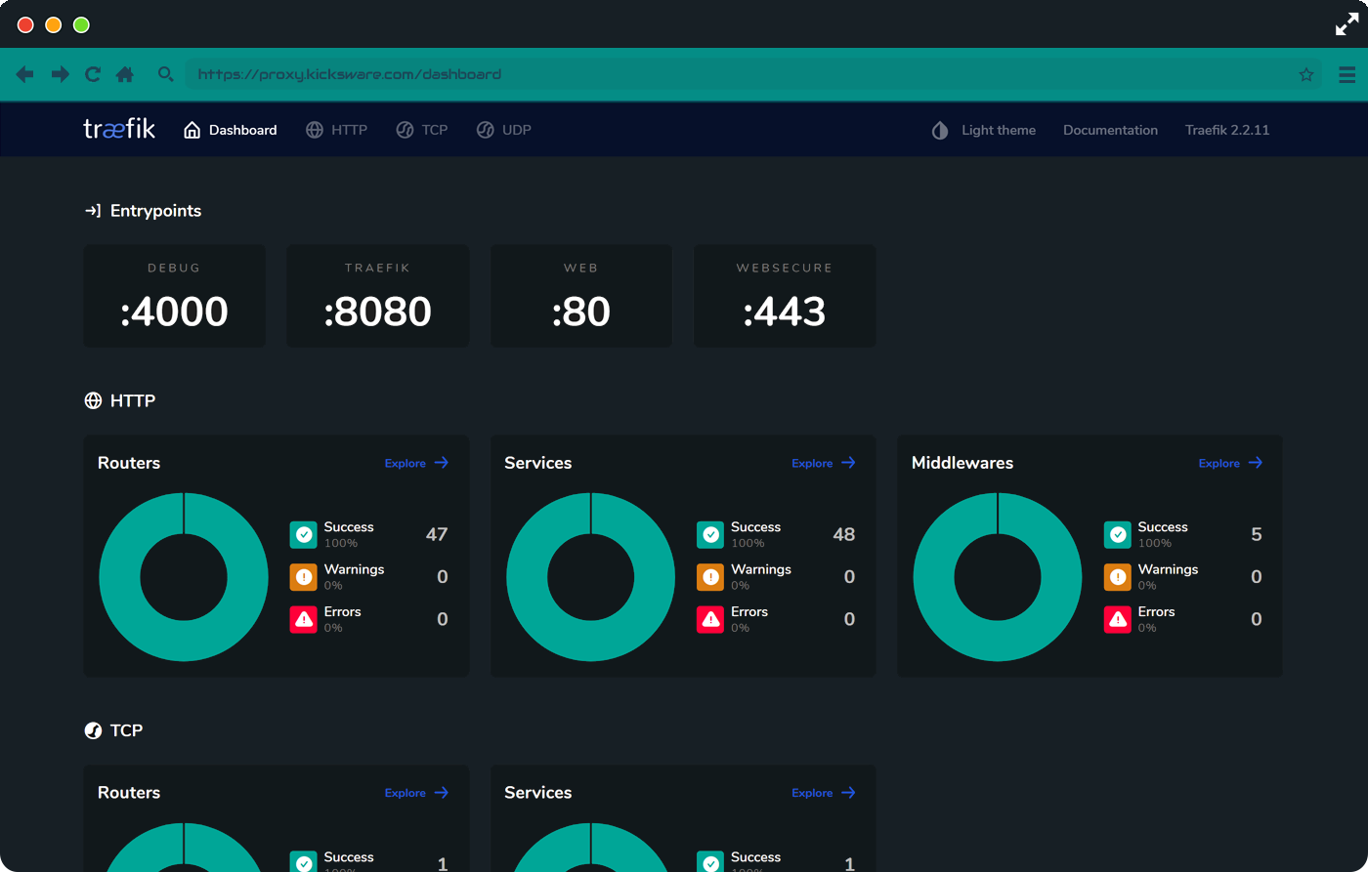Click the HTTP Routers Errors icon
The image size is (1368, 872).
click(304, 619)
